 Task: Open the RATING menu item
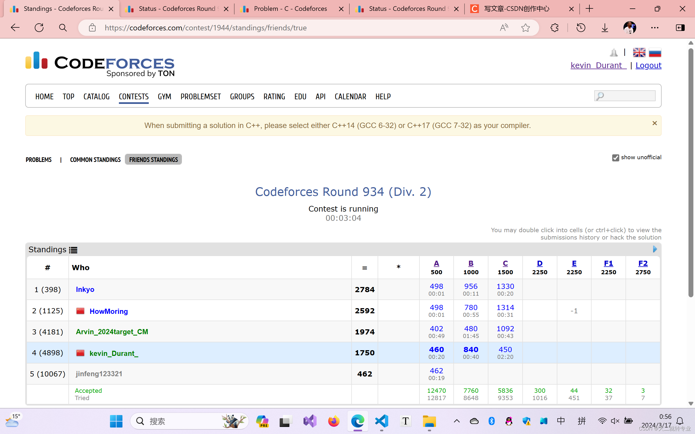click(x=274, y=97)
